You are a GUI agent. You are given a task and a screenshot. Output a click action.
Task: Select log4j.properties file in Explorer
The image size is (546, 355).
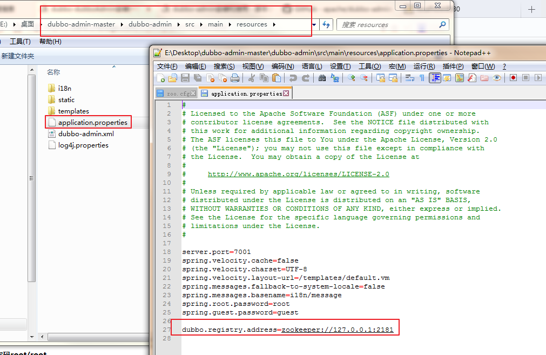pos(78,145)
